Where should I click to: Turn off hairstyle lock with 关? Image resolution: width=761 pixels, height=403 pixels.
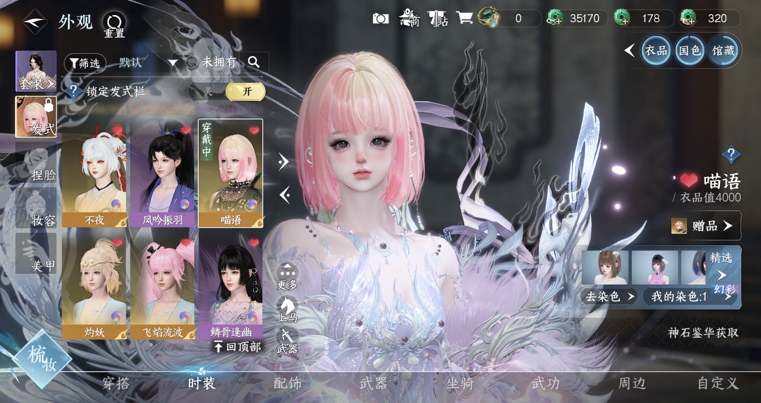click(x=208, y=92)
